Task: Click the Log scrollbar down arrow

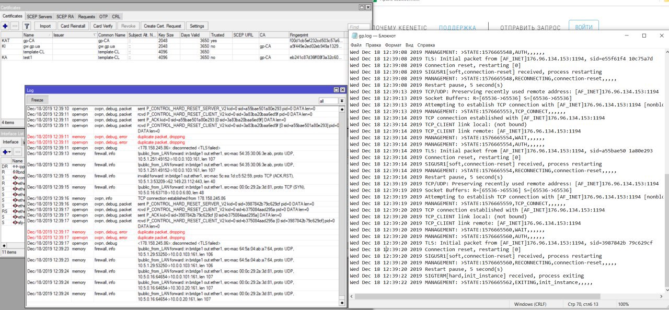Action: (x=343, y=303)
